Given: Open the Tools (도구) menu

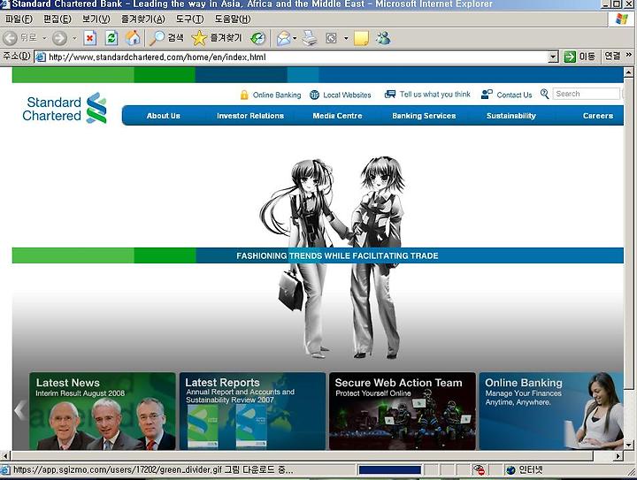Looking at the screenshot, I should [189, 19].
